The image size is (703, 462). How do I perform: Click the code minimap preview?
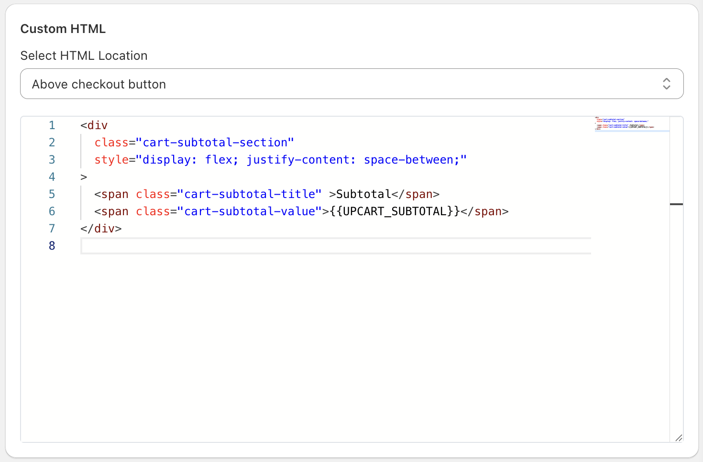(x=631, y=124)
